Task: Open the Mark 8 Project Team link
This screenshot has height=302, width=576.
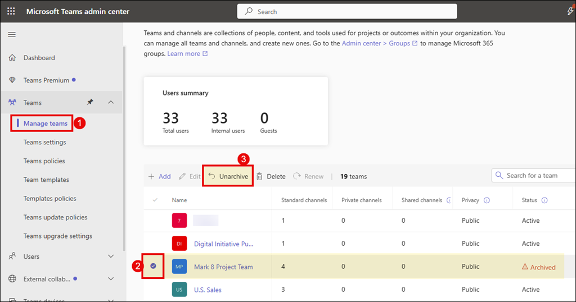Action: point(223,267)
